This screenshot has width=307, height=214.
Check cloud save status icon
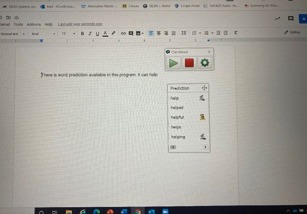point(17,18)
